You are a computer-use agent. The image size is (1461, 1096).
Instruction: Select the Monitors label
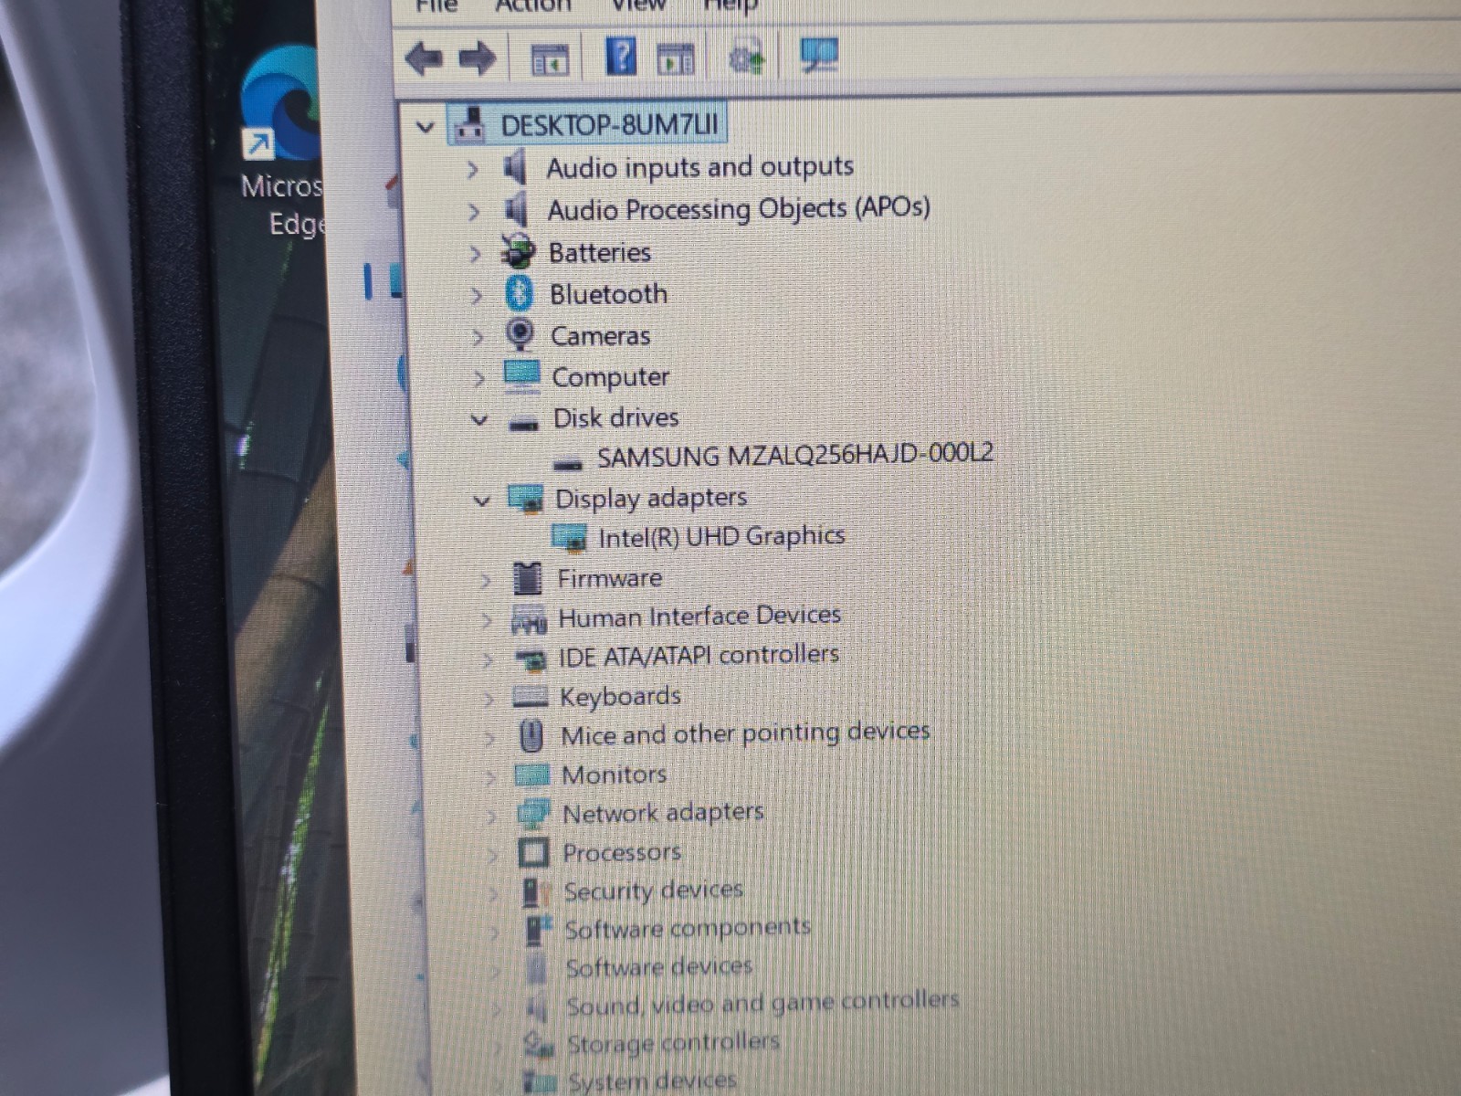tap(614, 775)
